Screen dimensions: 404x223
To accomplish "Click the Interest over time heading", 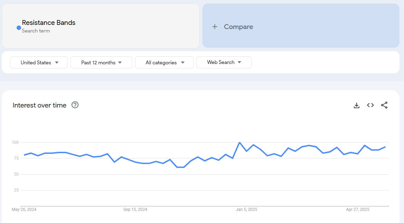I will pos(39,105).
